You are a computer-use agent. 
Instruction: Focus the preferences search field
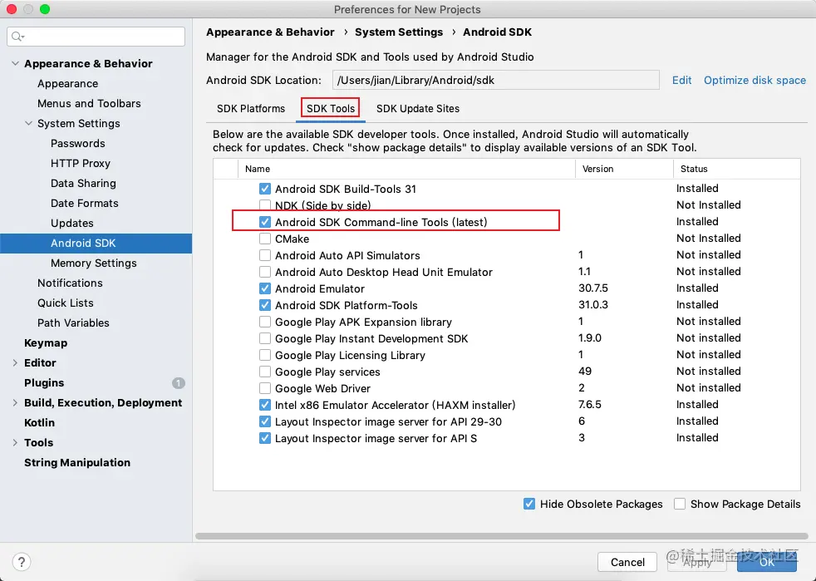click(96, 37)
